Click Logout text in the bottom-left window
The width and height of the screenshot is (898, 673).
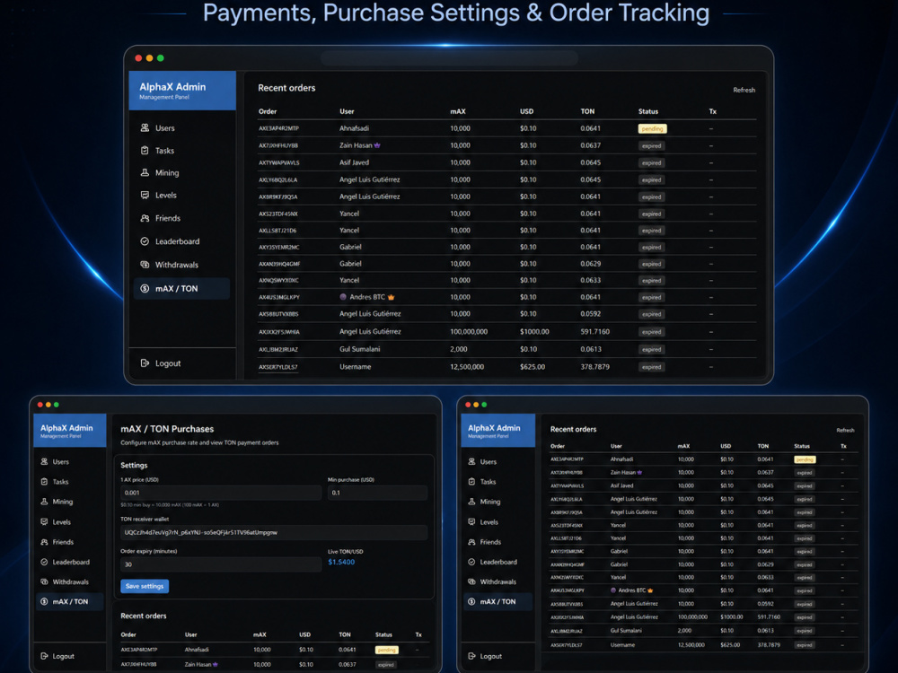click(63, 657)
